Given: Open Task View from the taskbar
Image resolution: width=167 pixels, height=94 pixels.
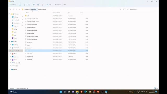Looking at the screenshot, I should tap(69, 92).
